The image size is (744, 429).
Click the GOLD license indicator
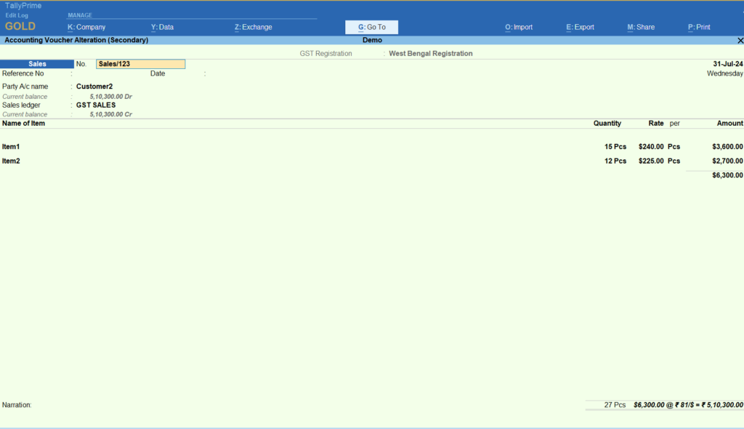(20, 25)
